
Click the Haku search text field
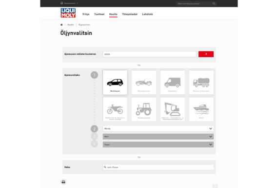click(x=158, y=167)
